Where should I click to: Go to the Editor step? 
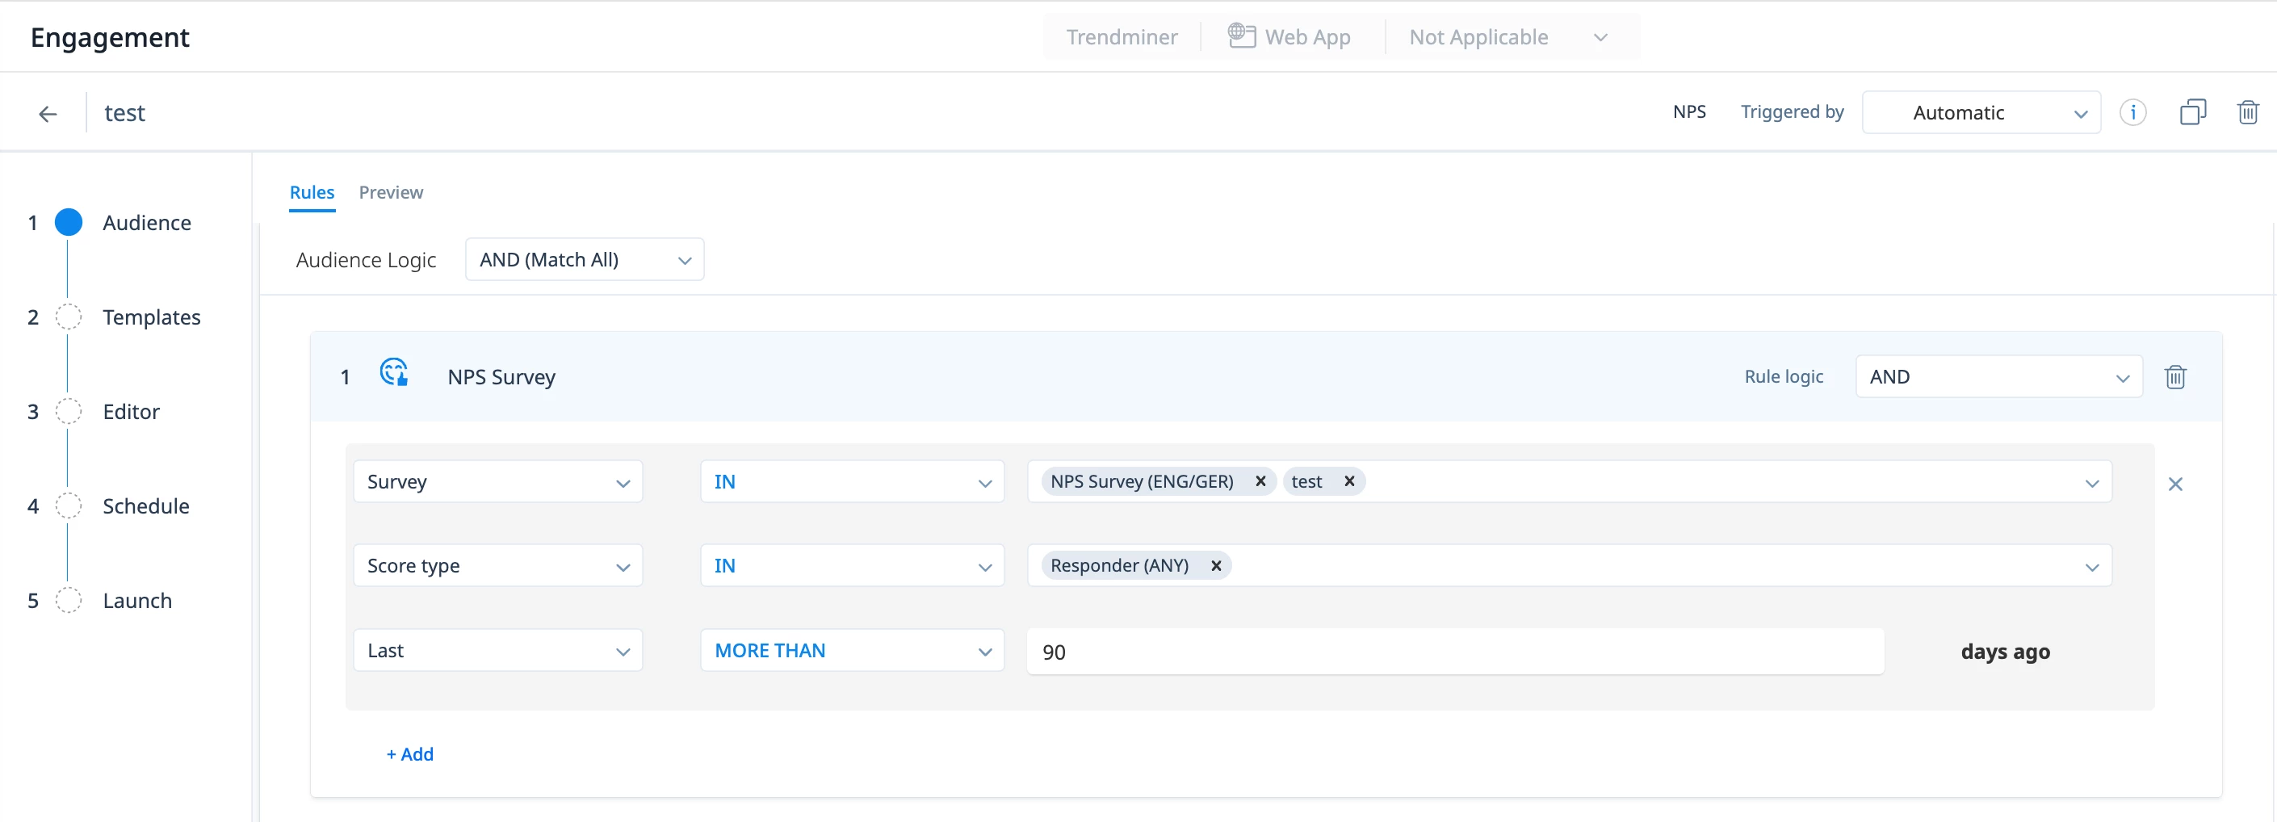(131, 412)
